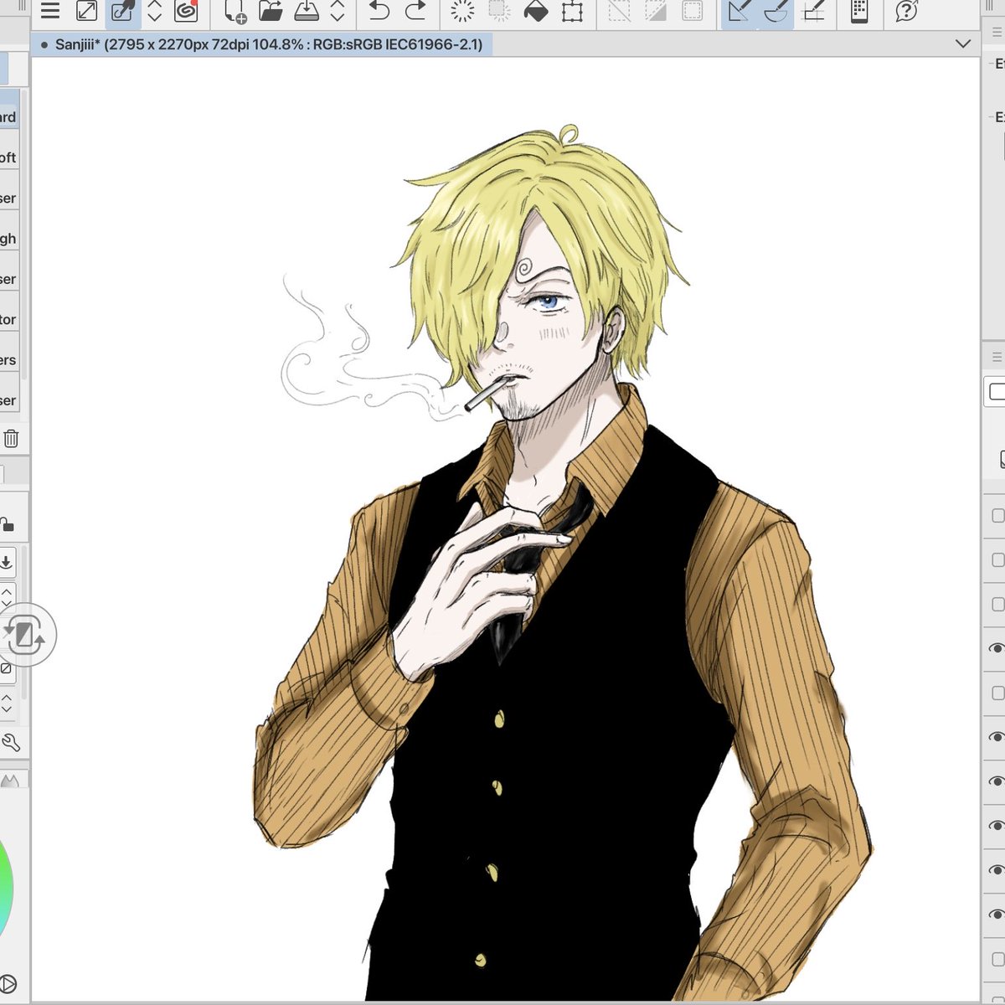Open the smartphone companion mode icon
1005x1005 pixels.
click(858, 11)
